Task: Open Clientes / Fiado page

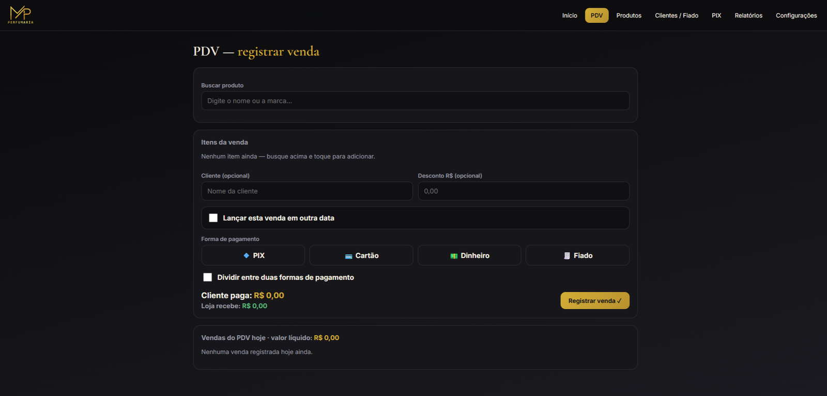Action: pyautogui.click(x=676, y=15)
